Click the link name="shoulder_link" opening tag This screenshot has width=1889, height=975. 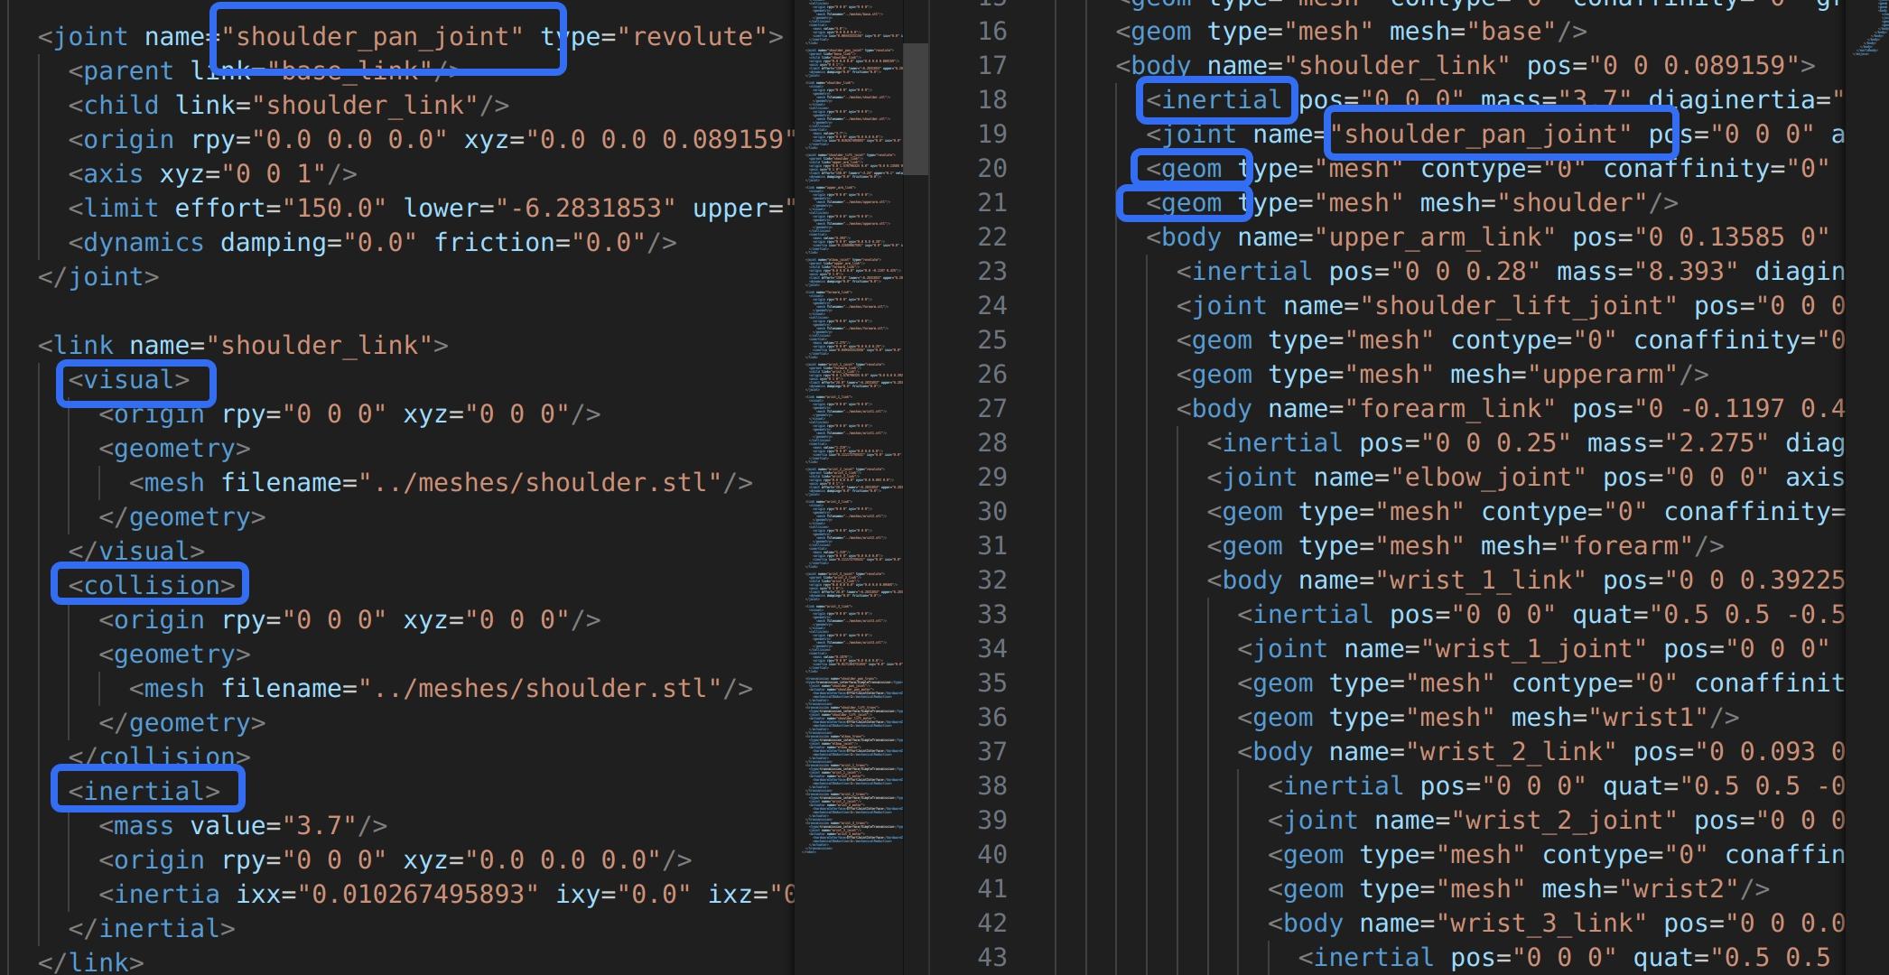(242, 345)
